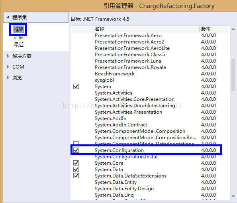Click the scrollbar up arrow

pyautogui.click(x=233, y=29)
